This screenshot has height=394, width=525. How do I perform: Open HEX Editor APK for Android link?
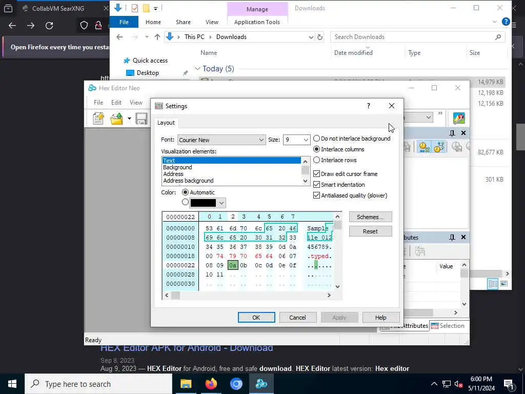187,348
